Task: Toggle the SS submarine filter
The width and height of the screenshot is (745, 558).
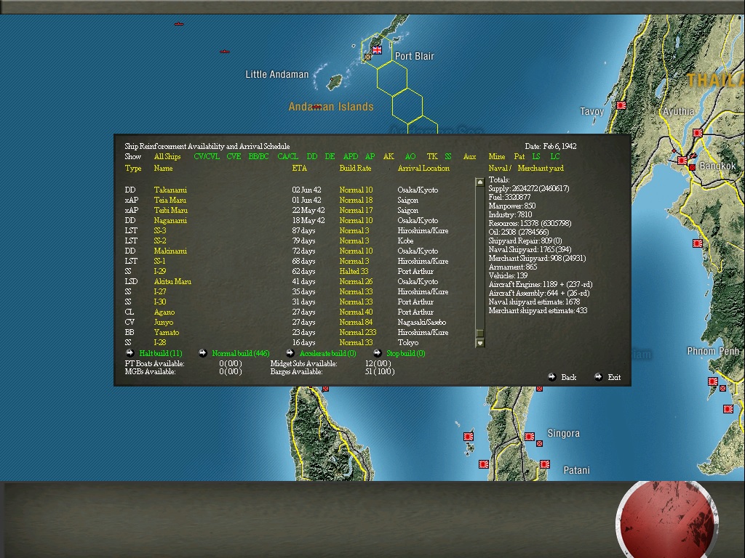Action: pyautogui.click(x=447, y=156)
